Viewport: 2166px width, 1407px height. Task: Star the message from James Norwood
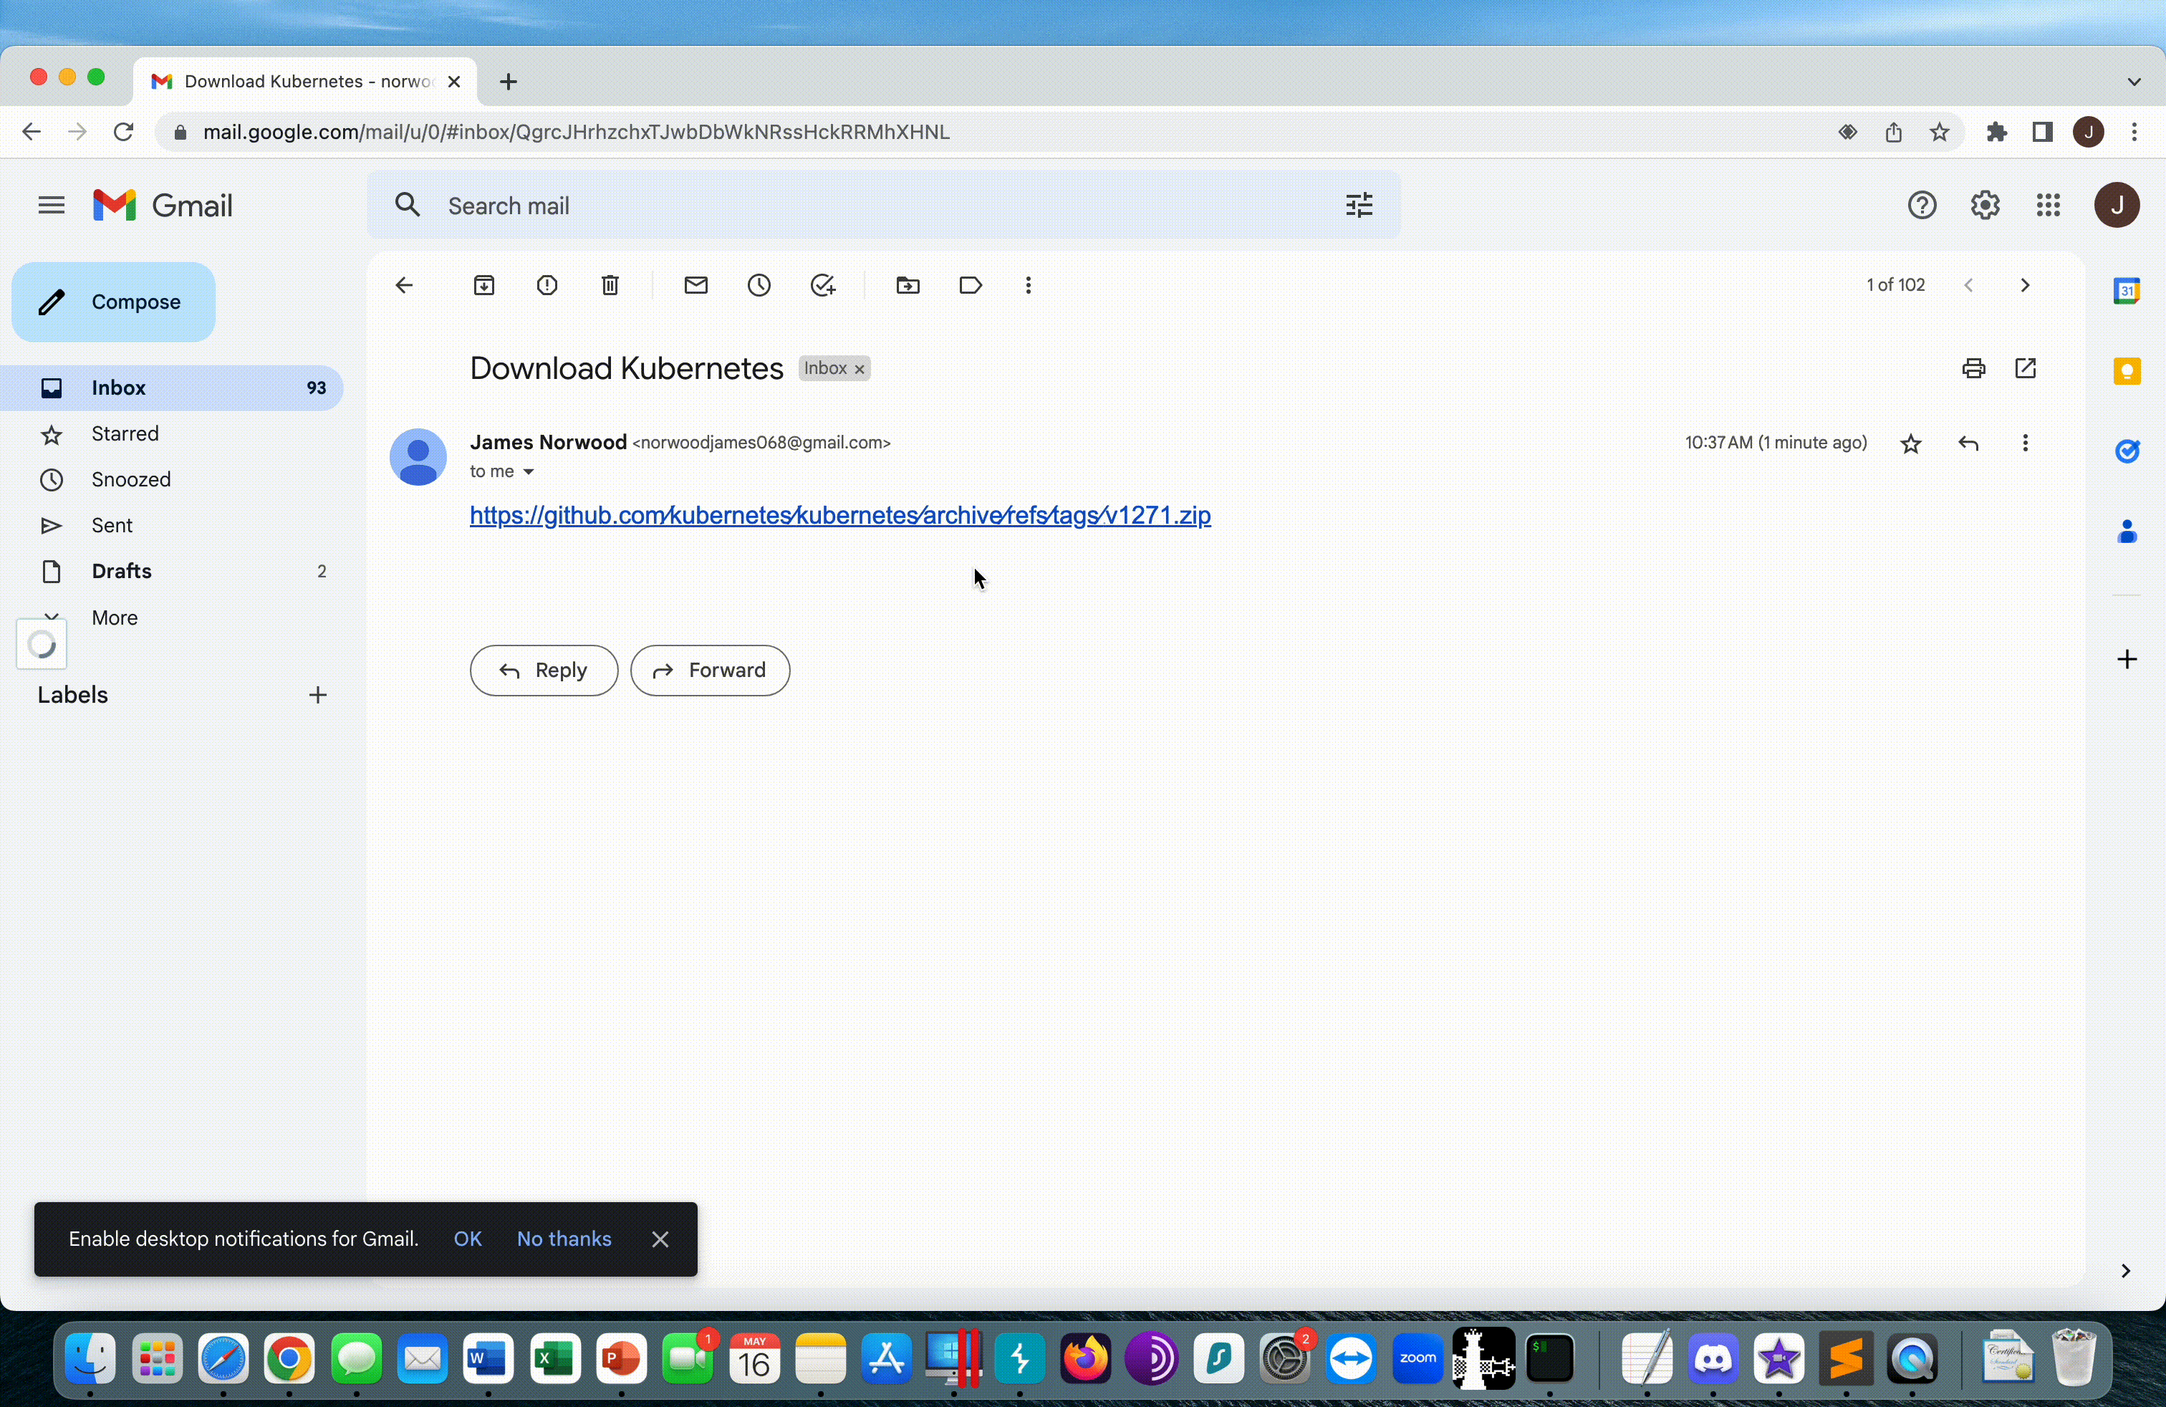(1912, 443)
